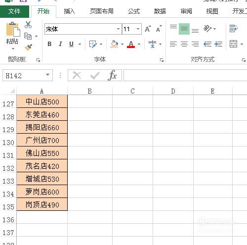Align text right

click(195, 44)
